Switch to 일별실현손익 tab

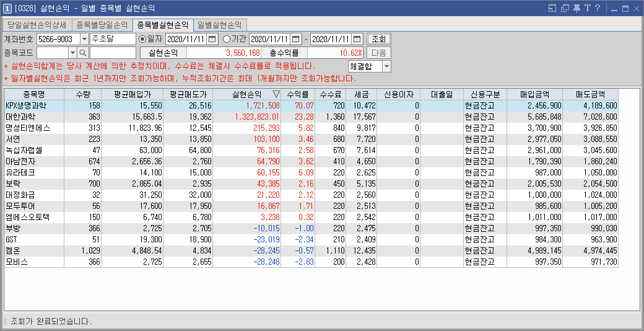pos(220,25)
